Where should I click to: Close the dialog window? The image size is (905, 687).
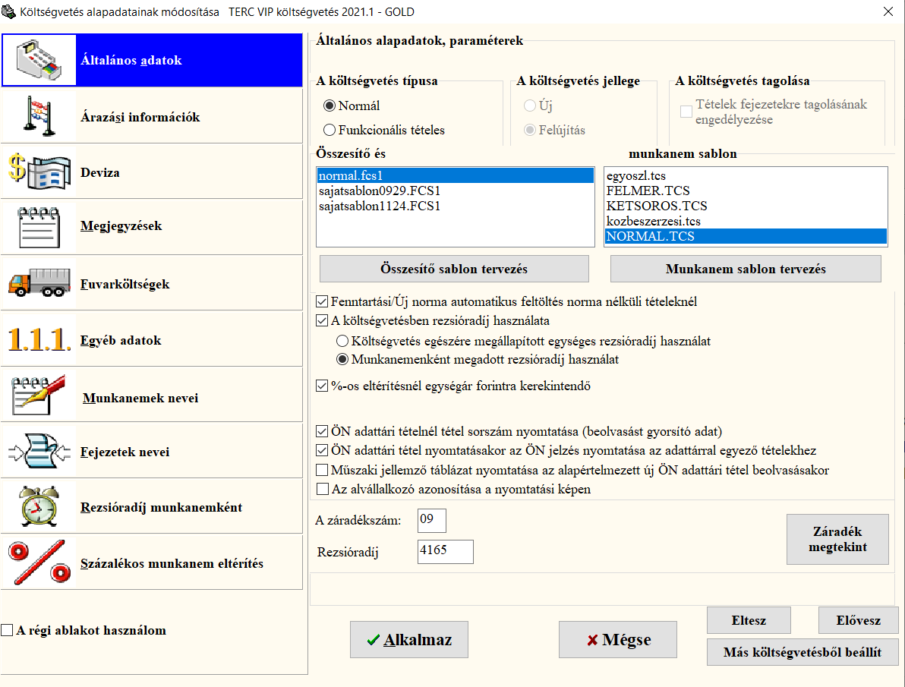coord(888,11)
